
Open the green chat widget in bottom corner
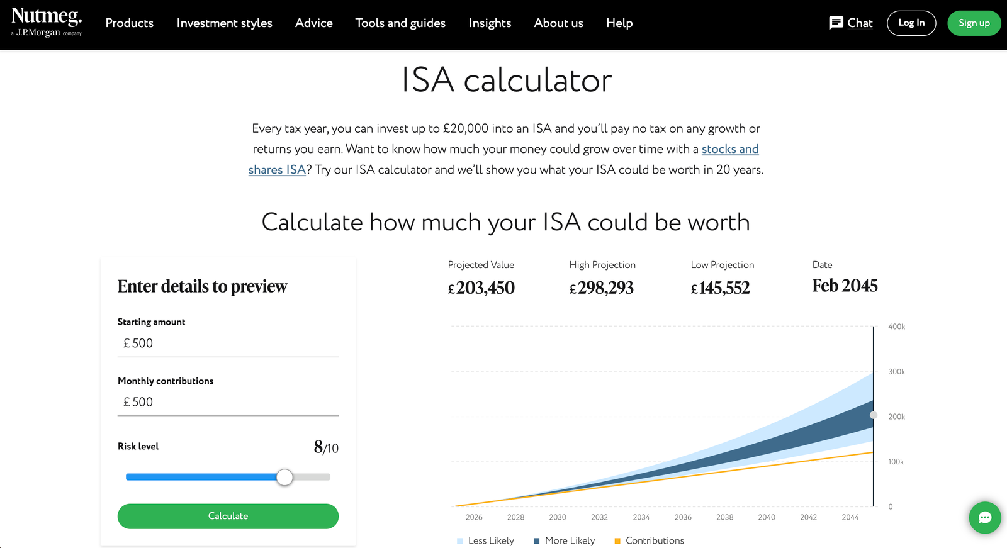(985, 518)
